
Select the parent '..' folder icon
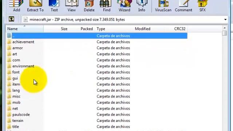(9, 36)
